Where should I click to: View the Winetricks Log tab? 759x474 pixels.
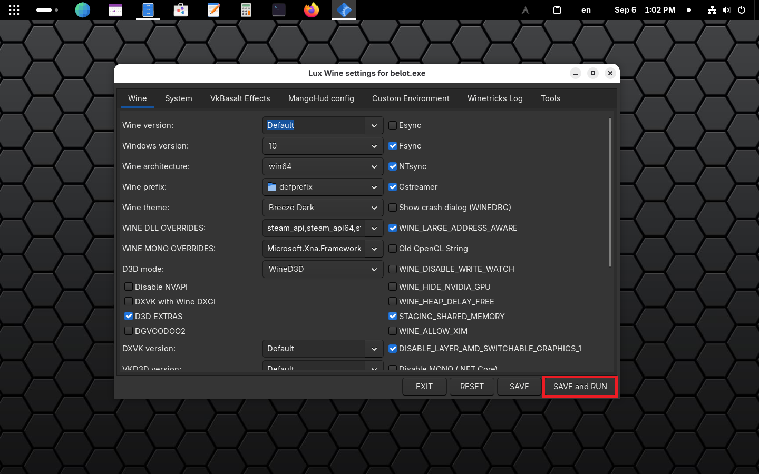pyautogui.click(x=495, y=98)
